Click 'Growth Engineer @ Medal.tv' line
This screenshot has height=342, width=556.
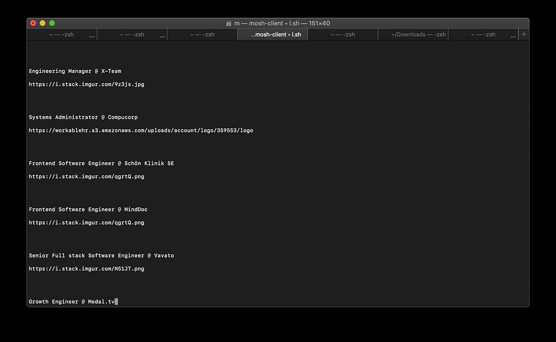click(72, 301)
